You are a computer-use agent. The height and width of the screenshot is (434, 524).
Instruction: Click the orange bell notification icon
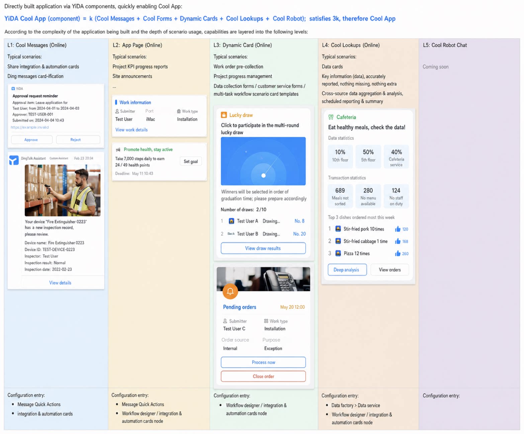tap(230, 291)
